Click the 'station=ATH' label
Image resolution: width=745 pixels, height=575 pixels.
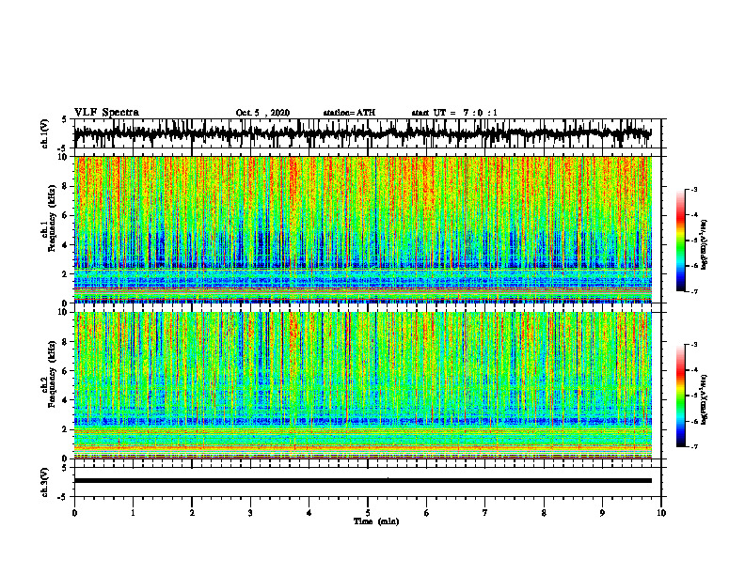(349, 113)
